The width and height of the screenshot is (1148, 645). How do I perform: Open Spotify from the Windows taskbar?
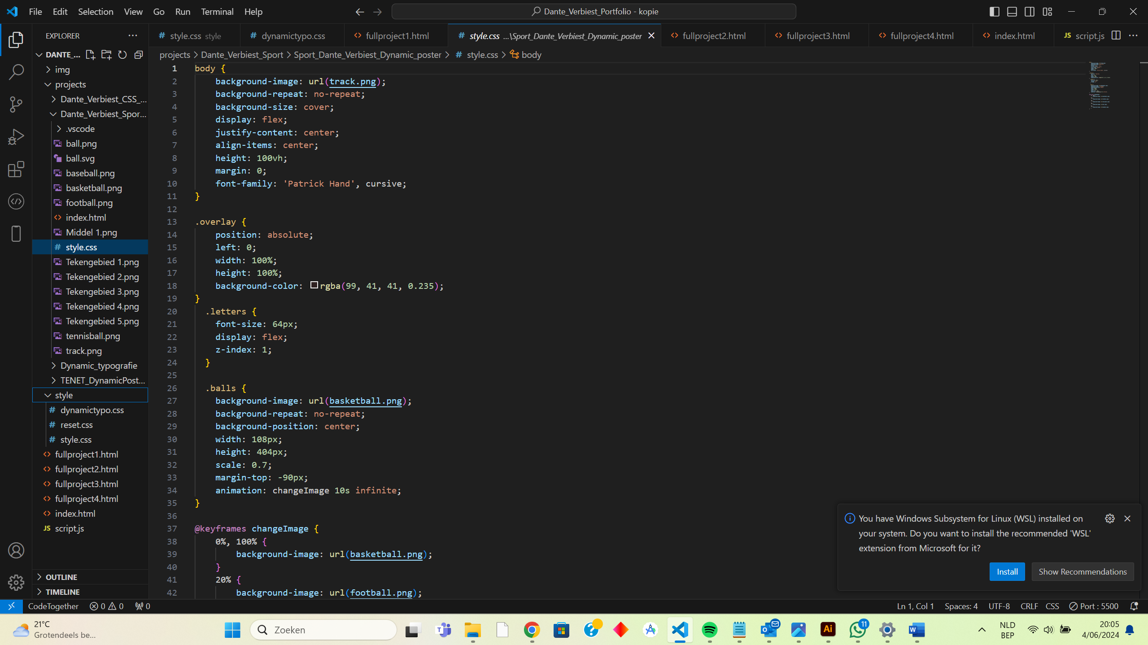coord(709,630)
